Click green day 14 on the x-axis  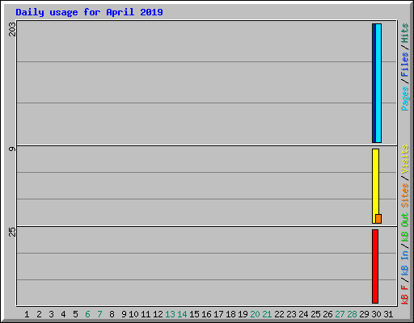182,314
